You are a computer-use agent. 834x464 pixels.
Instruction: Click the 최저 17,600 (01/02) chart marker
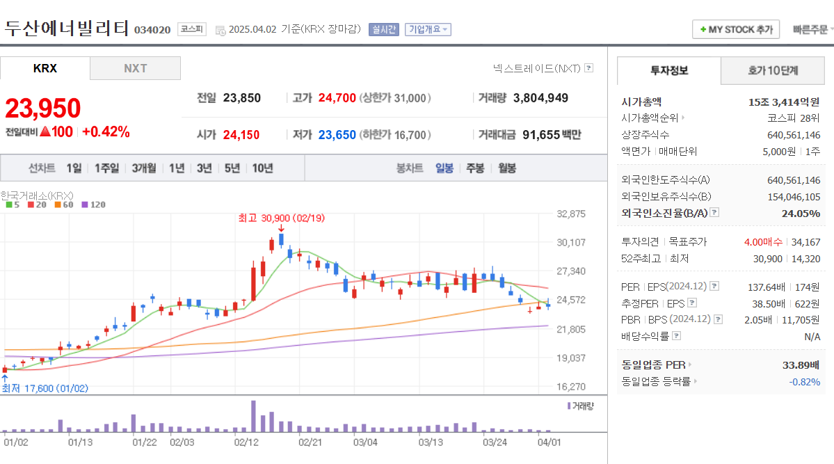(x=45, y=388)
